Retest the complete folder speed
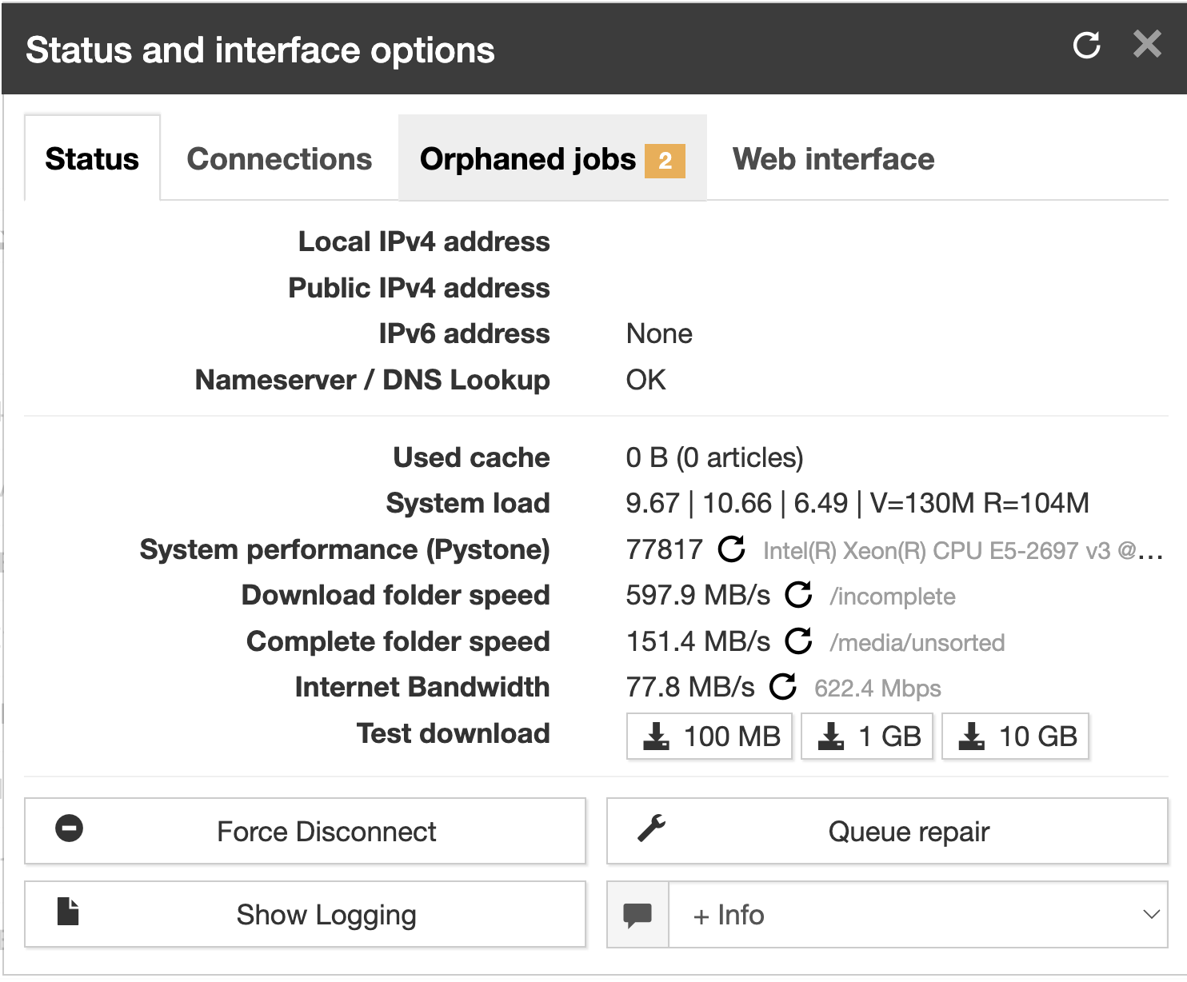The height and width of the screenshot is (982, 1187). click(x=797, y=641)
